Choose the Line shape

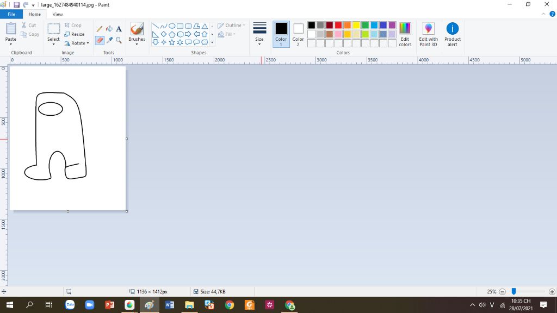[155, 26]
